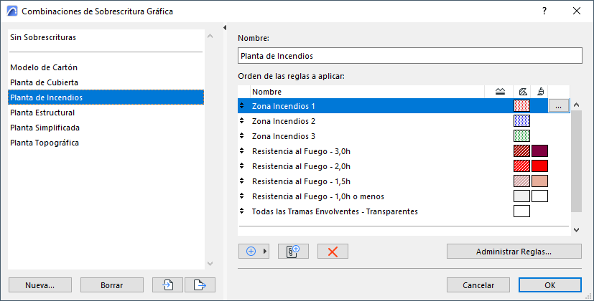The height and width of the screenshot is (301, 594).
Task: Click the line type column header icon
Action: click(501, 92)
